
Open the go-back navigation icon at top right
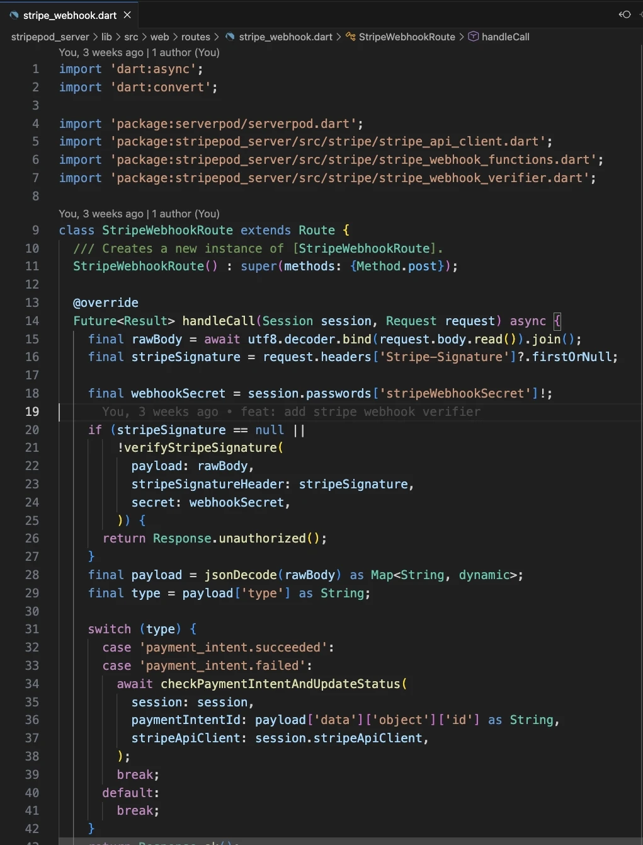coord(625,14)
